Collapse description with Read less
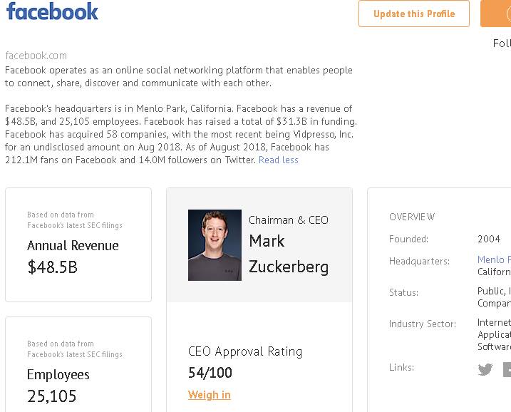 (278, 160)
